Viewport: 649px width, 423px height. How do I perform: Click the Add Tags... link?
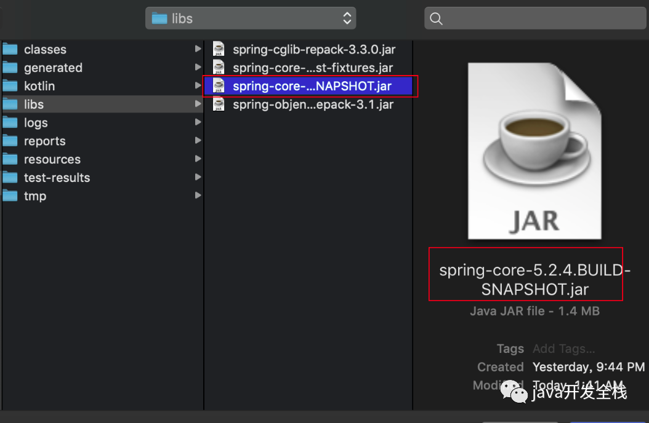pyautogui.click(x=563, y=348)
